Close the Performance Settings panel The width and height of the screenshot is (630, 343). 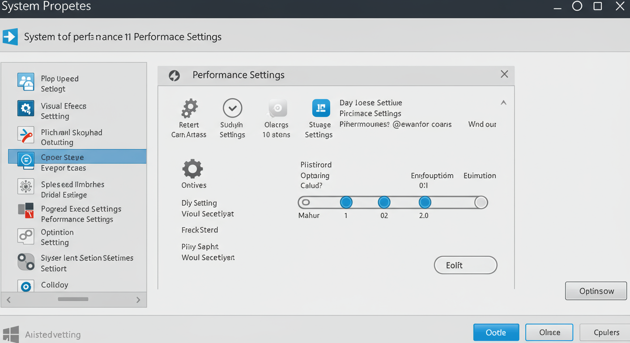tap(504, 74)
